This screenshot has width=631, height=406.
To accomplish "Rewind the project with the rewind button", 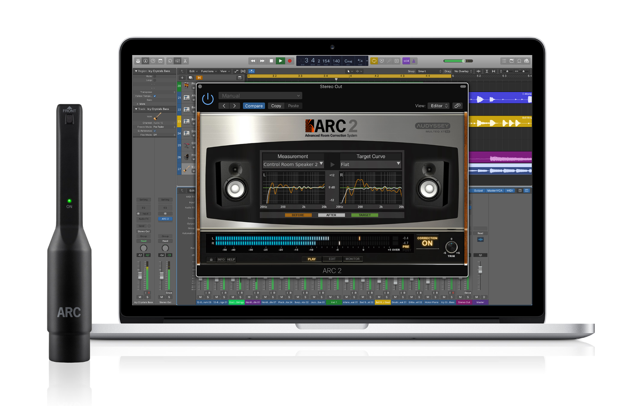I will coord(253,61).
